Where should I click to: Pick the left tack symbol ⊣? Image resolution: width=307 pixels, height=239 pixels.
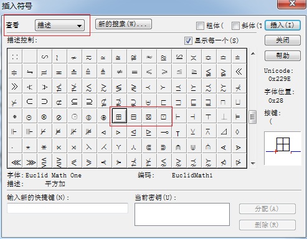(x=194, y=116)
